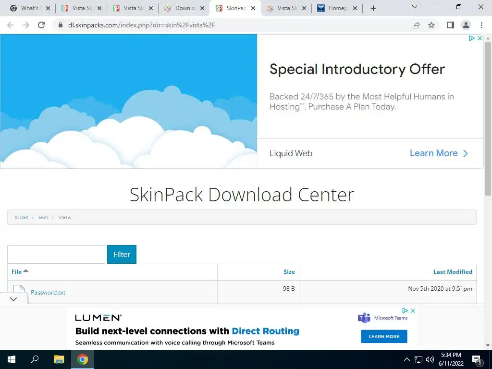The height and width of the screenshot is (369, 492).
Task: Click the filter text input field
Action: tap(56, 255)
